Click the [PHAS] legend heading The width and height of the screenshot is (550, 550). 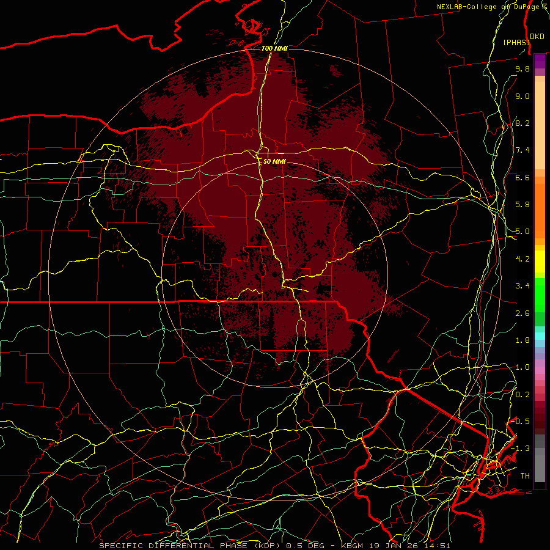516,42
